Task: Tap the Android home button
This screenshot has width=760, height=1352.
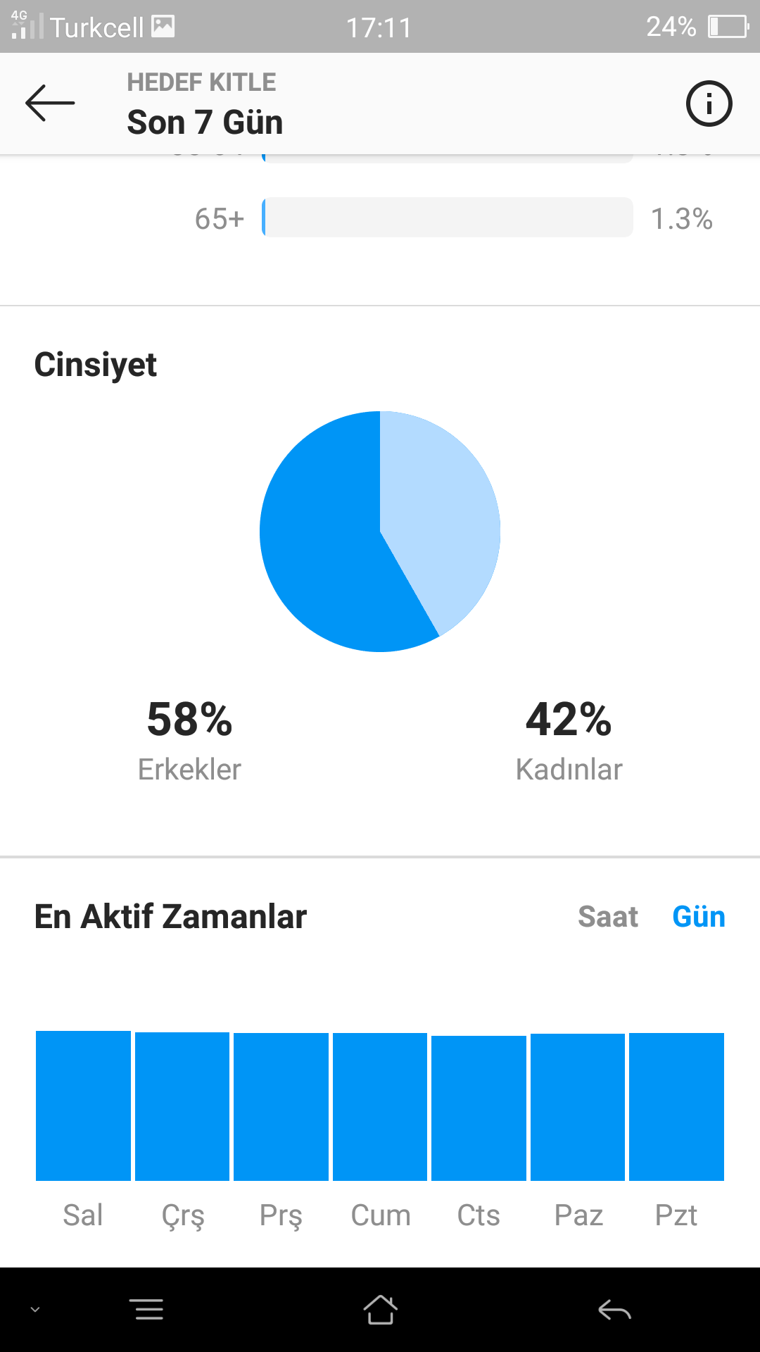Action: pyautogui.click(x=380, y=1310)
